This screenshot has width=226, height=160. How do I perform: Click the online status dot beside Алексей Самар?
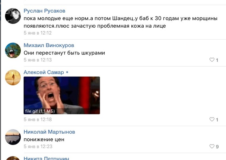click(x=67, y=72)
